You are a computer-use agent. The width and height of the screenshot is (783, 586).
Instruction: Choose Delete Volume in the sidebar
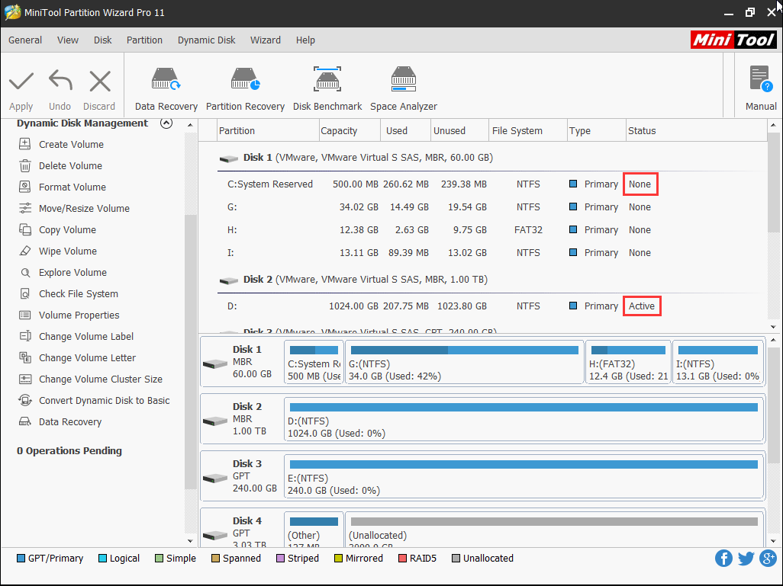tap(70, 165)
